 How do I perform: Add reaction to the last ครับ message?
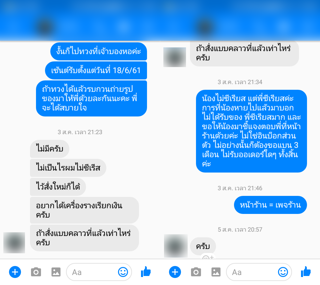[x=208, y=257]
